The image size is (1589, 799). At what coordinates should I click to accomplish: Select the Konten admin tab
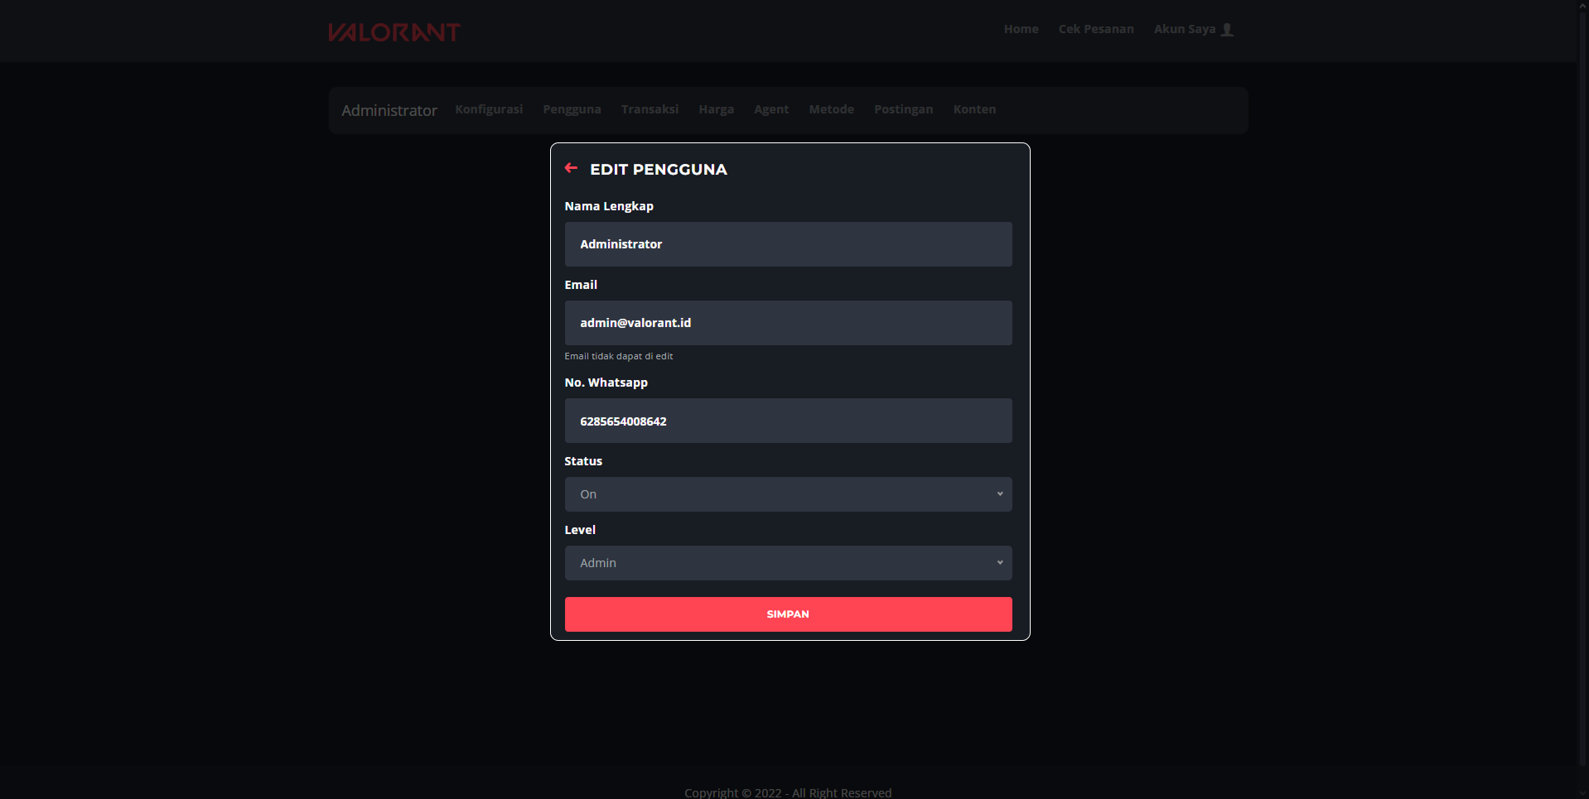974,109
